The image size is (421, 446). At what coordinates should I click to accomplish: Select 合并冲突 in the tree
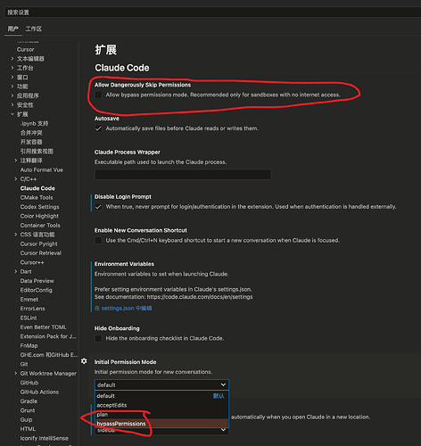31,133
